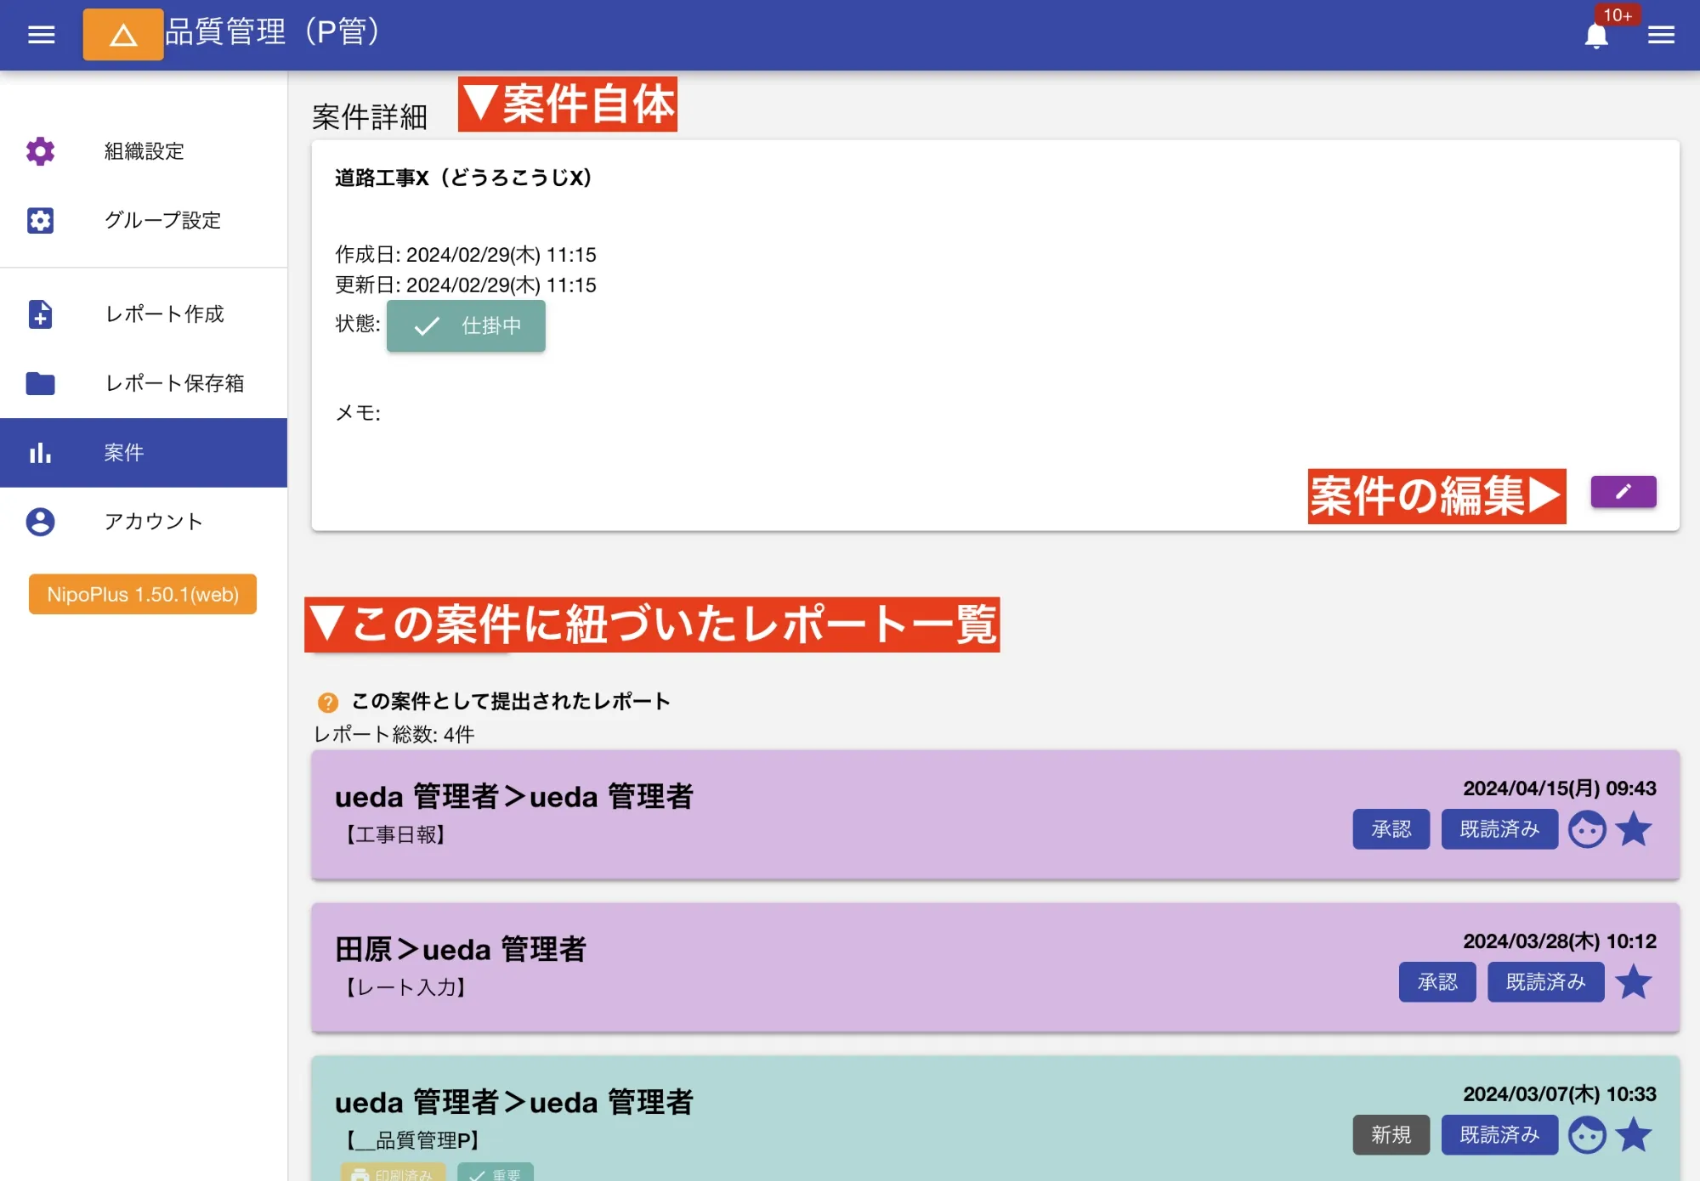Star the 品質管理P report

(1634, 1134)
